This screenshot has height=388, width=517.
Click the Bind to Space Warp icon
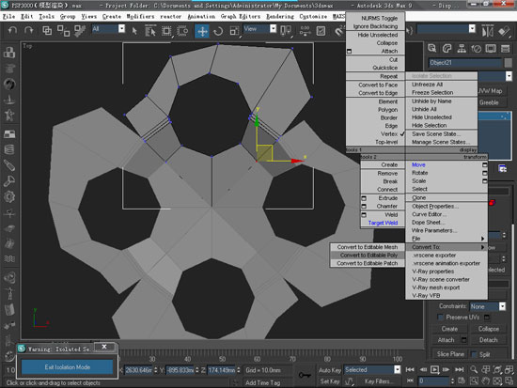pos(80,31)
